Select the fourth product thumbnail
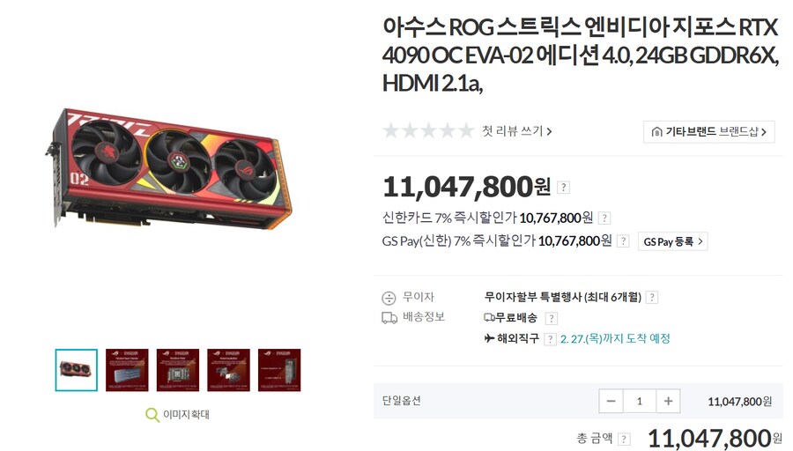 (228, 370)
